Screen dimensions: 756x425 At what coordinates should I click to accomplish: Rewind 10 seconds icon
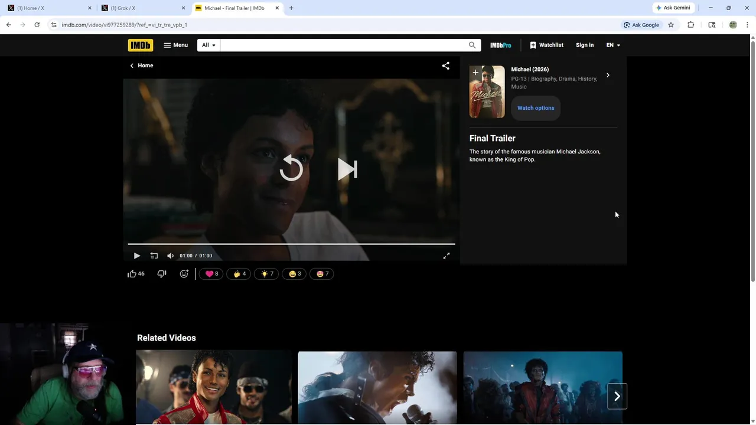tap(154, 256)
